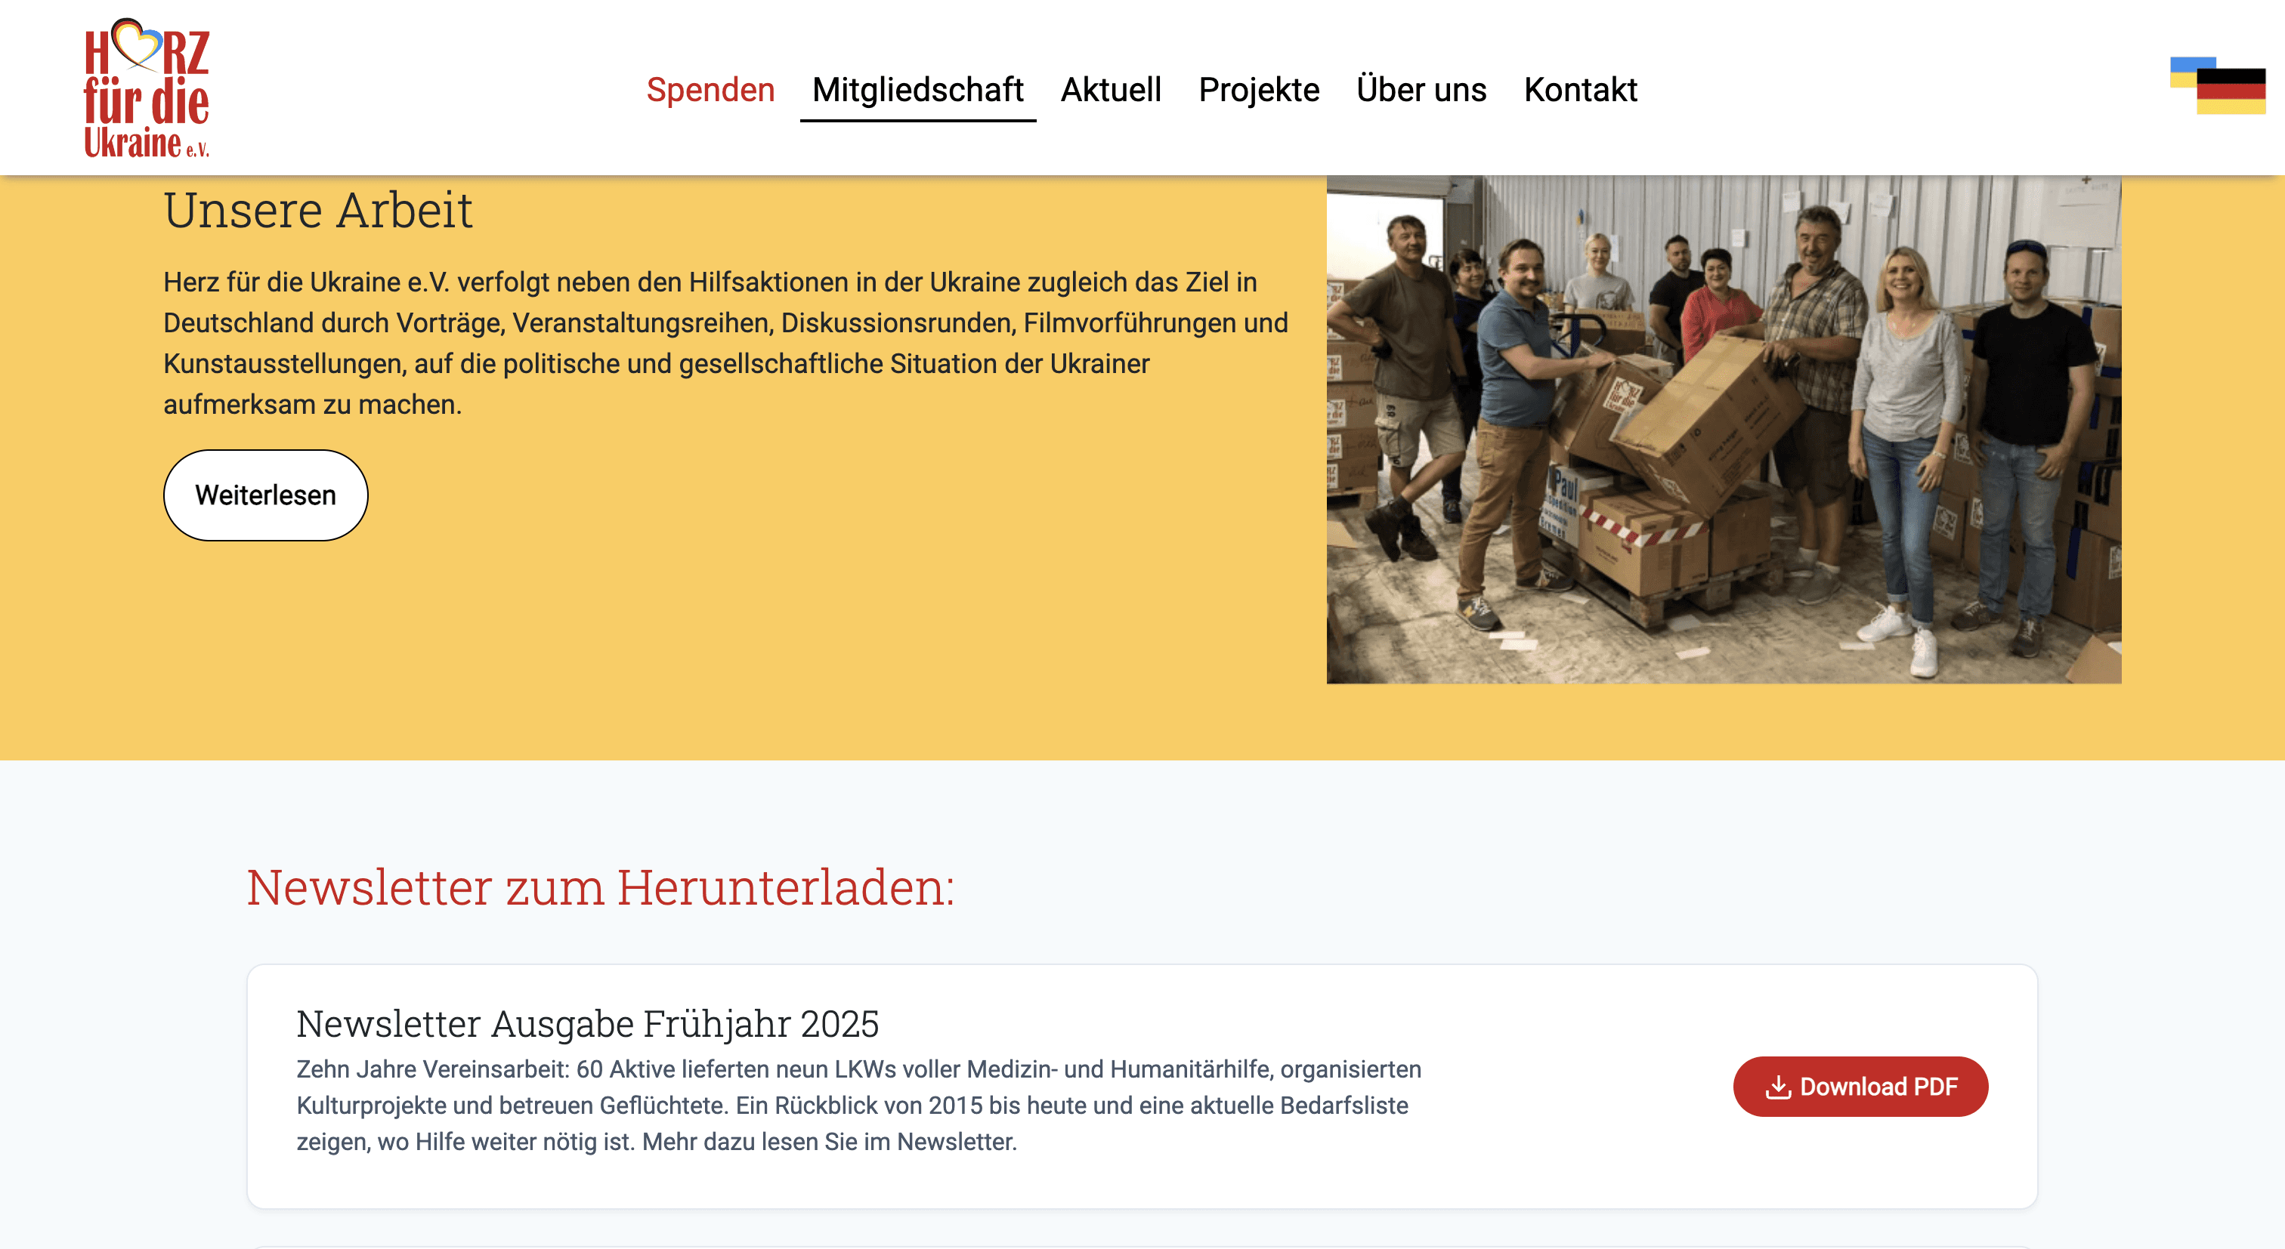Open the volunteers warehouse photo

coord(1724,429)
